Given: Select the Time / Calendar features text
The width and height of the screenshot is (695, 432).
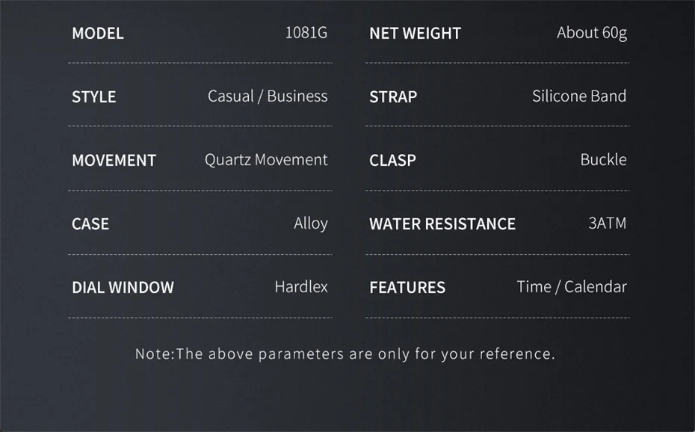Looking at the screenshot, I should pos(572,287).
